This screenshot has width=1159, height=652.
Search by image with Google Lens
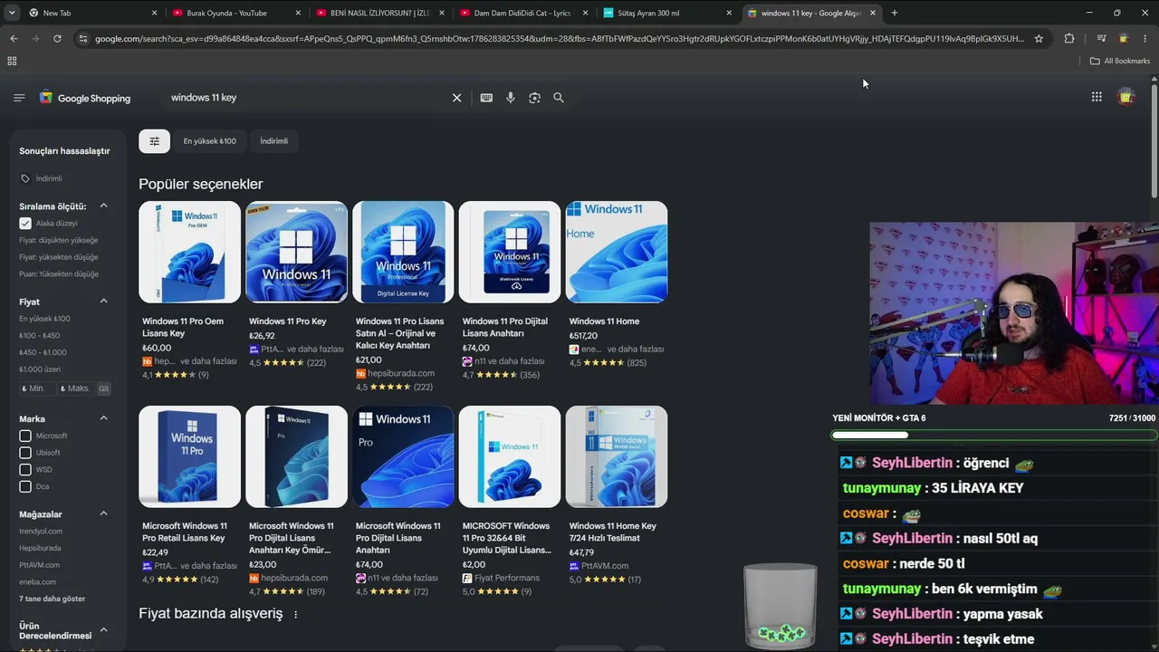(534, 98)
